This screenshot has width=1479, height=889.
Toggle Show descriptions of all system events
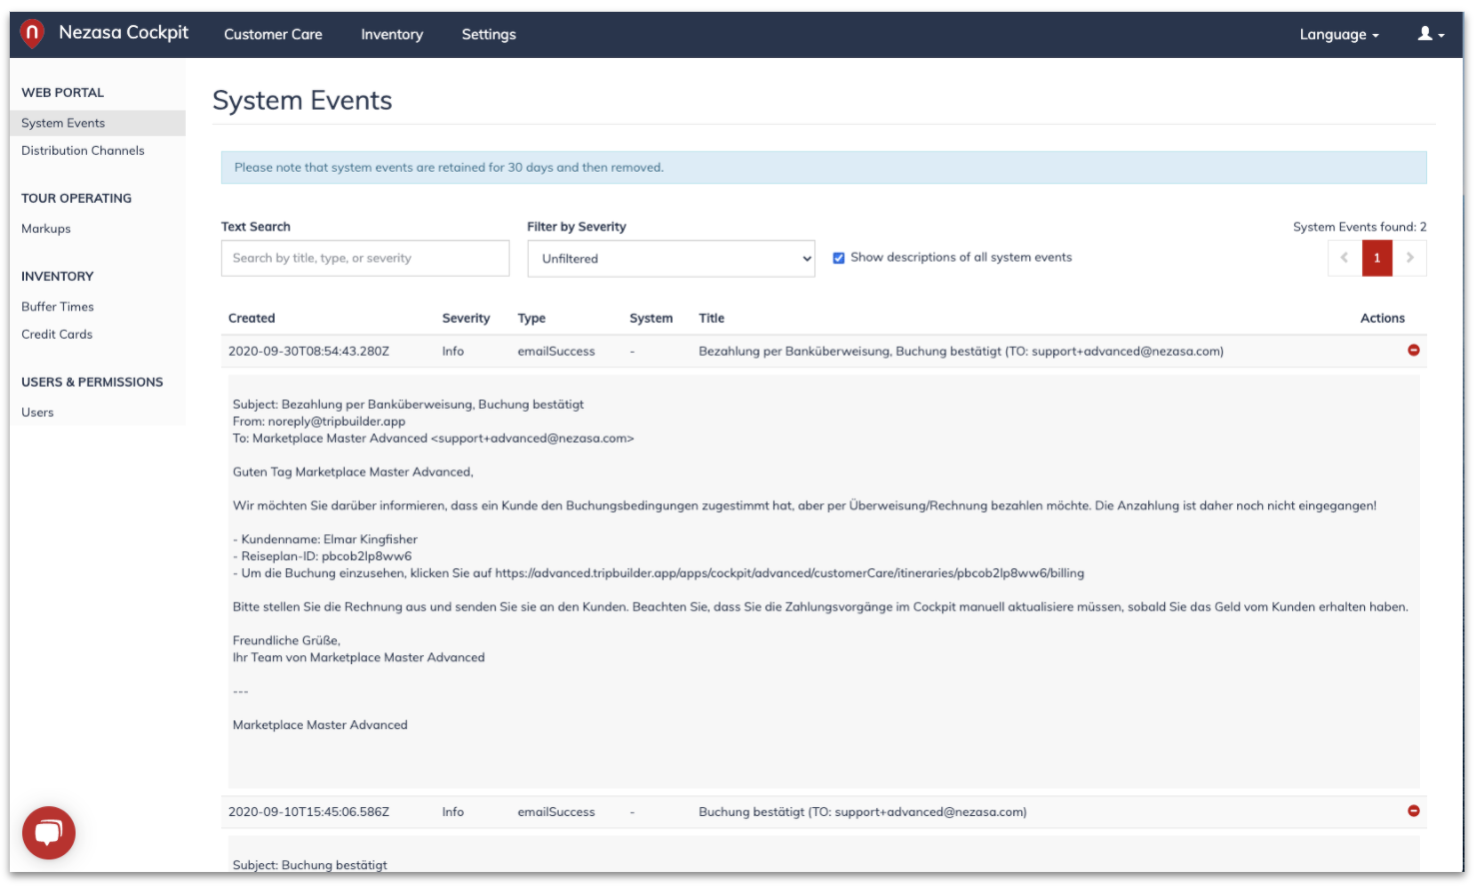click(838, 258)
